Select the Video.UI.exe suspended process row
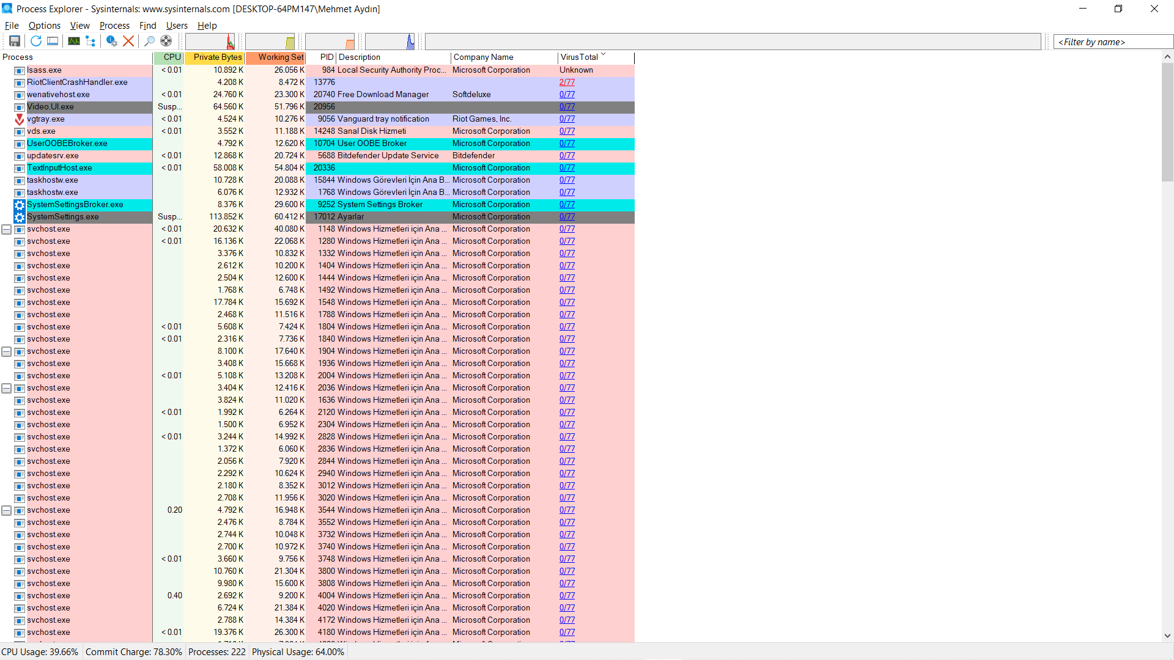Viewport: 1174px width, 660px height. coord(317,107)
